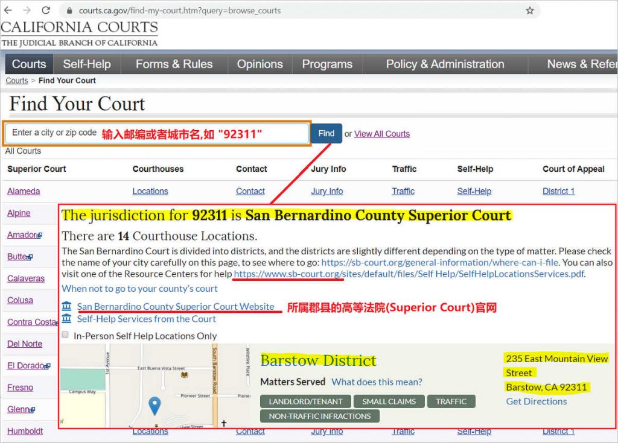The height and width of the screenshot is (443, 618).
Task: Open the where-can-i-file sb-court.org link
Action: click(440, 263)
